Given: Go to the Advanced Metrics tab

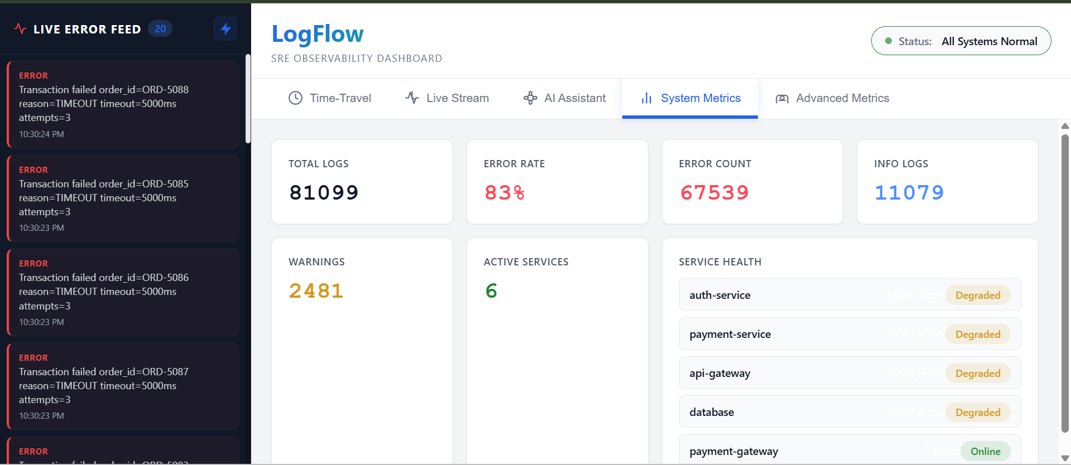Looking at the screenshot, I should (832, 98).
